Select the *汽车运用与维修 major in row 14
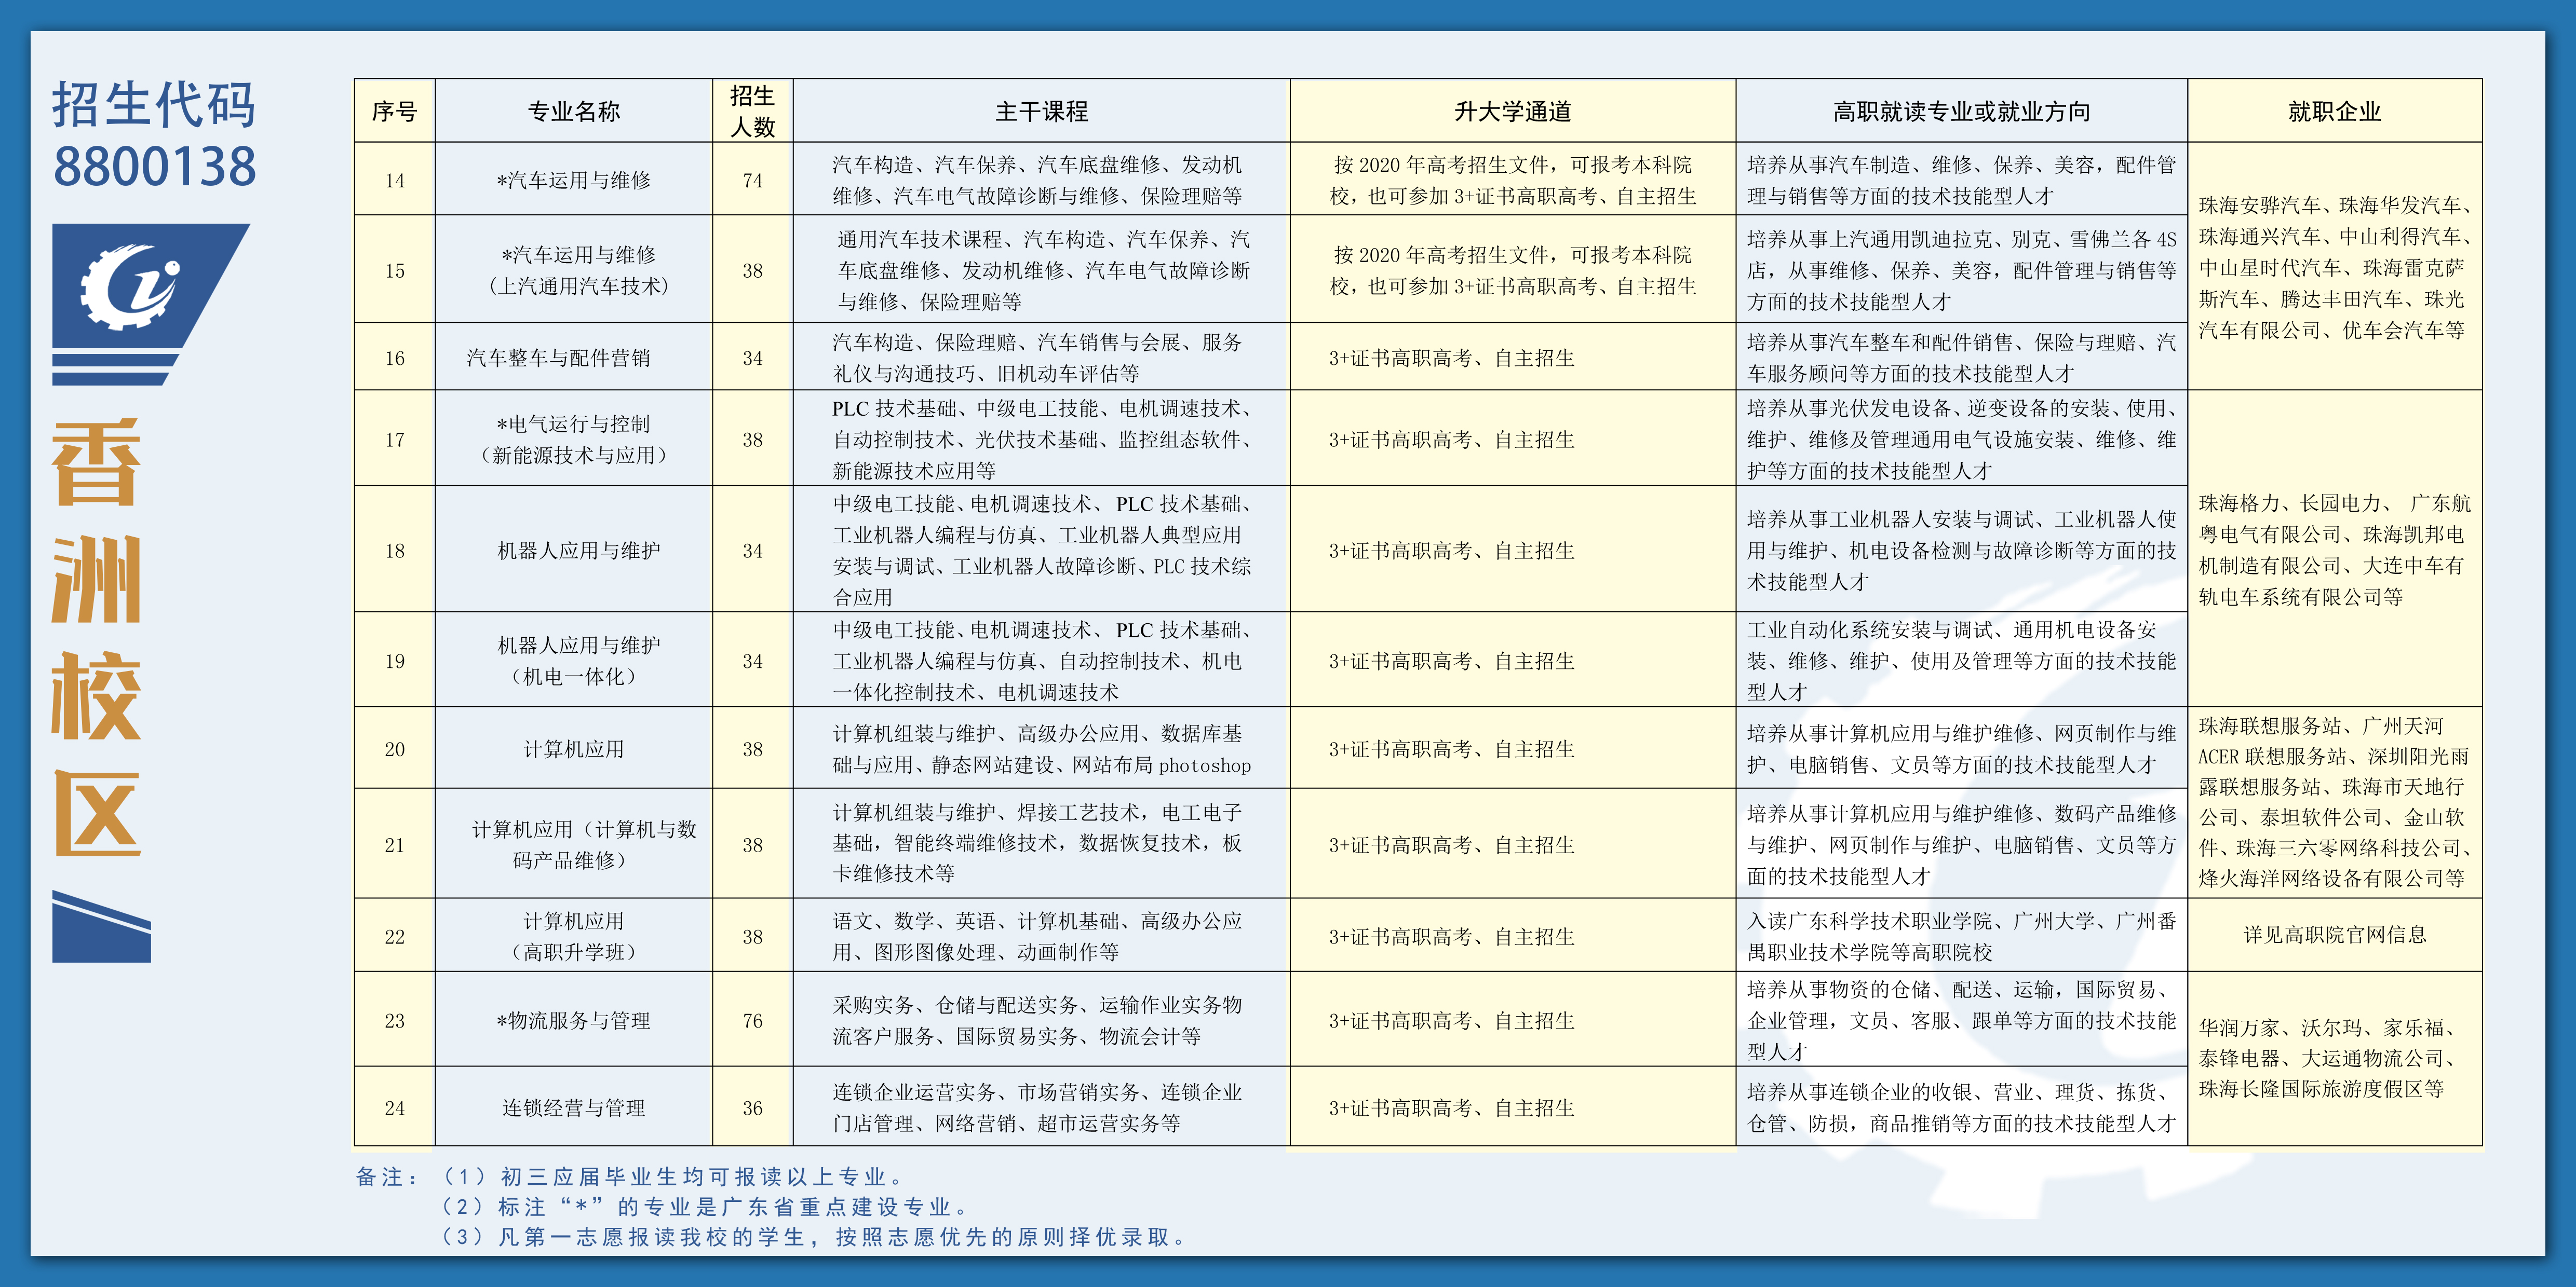Screen dimensions: 2576x1287 point(573,180)
